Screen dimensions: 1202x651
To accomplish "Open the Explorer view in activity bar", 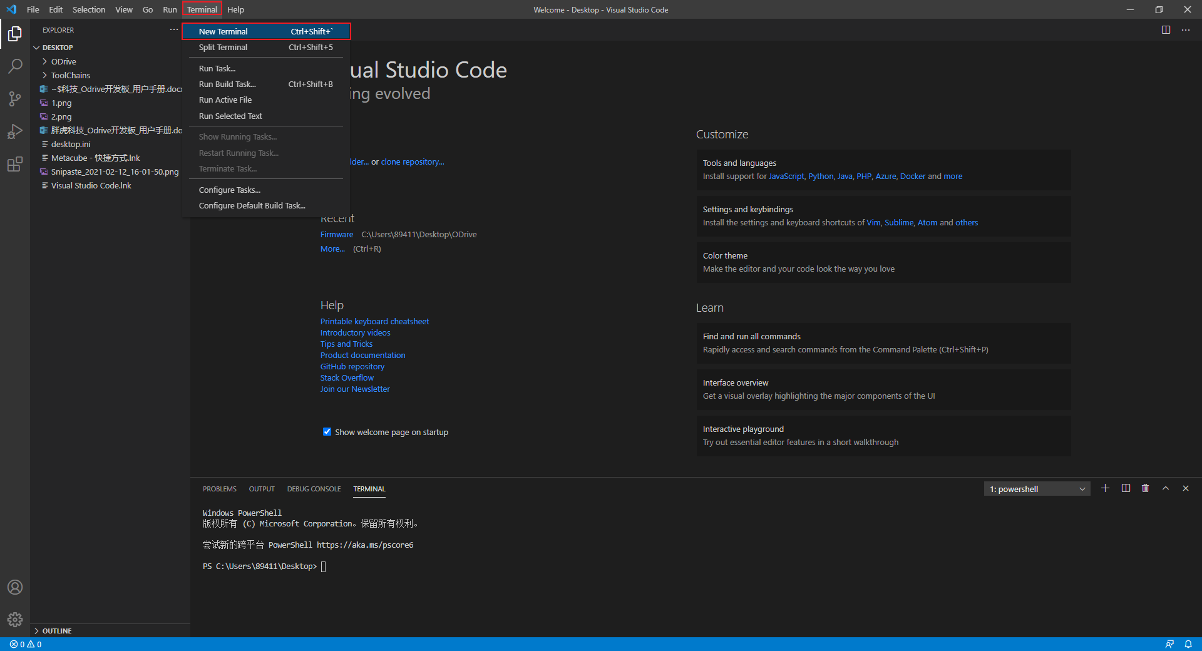I will 15,33.
